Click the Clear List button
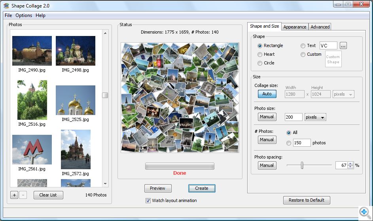The width and height of the screenshot is (373, 221). 48,195
